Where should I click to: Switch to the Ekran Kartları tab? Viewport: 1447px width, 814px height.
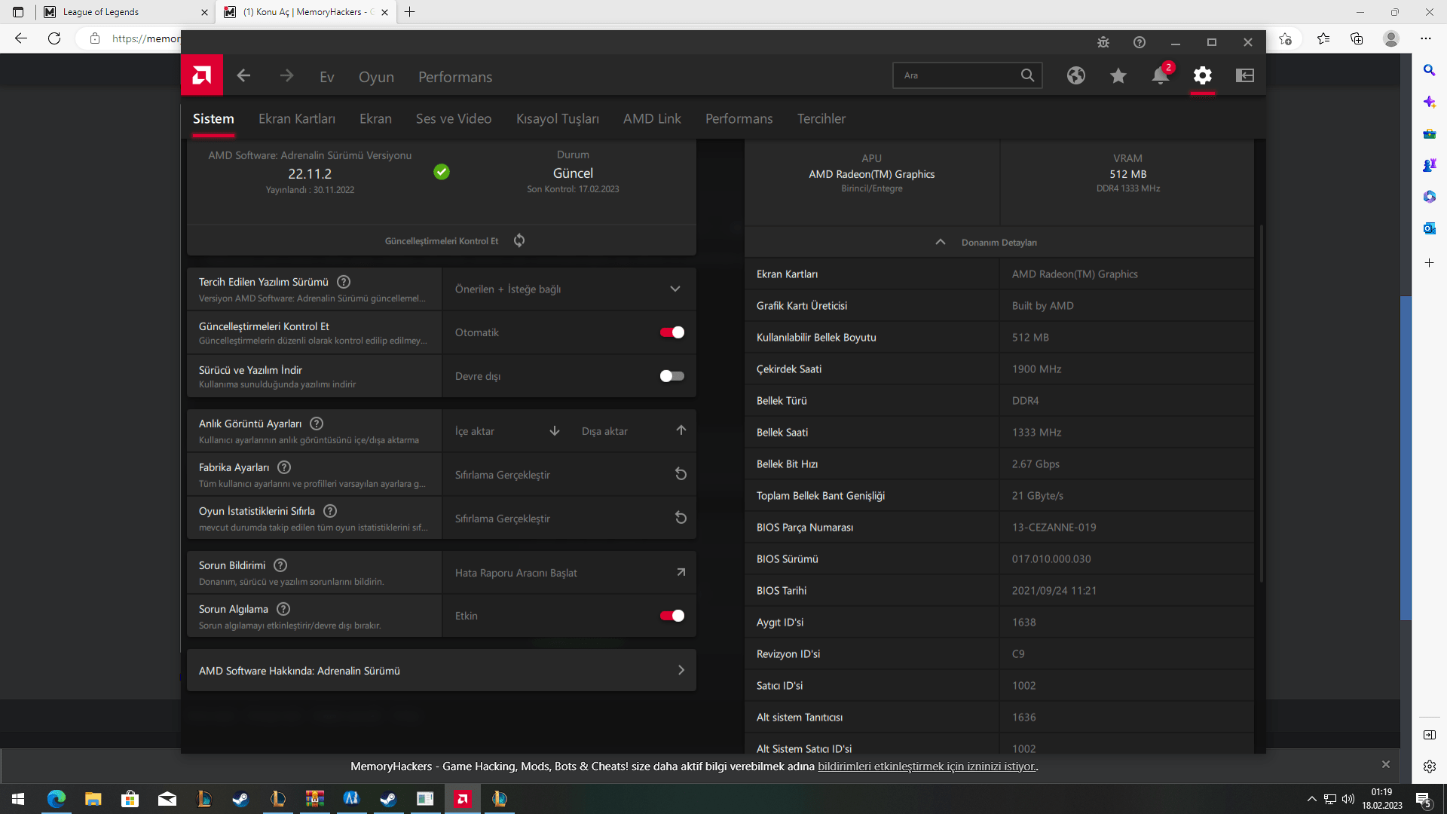pyautogui.click(x=297, y=119)
